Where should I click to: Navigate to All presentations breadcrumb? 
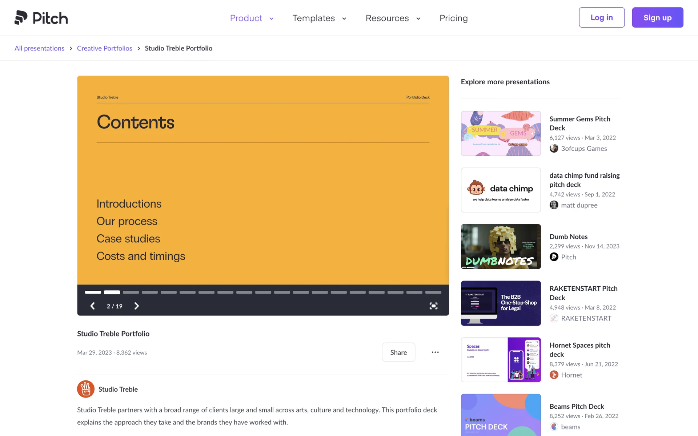pos(39,48)
